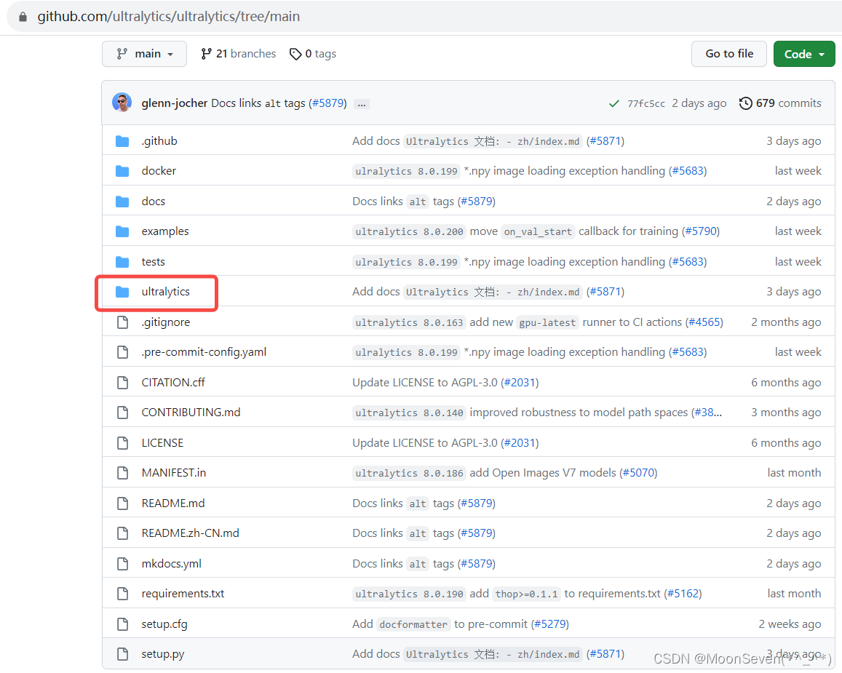The image size is (842, 673).
Task: Click the Go to file button
Action: pyautogui.click(x=728, y=54)
